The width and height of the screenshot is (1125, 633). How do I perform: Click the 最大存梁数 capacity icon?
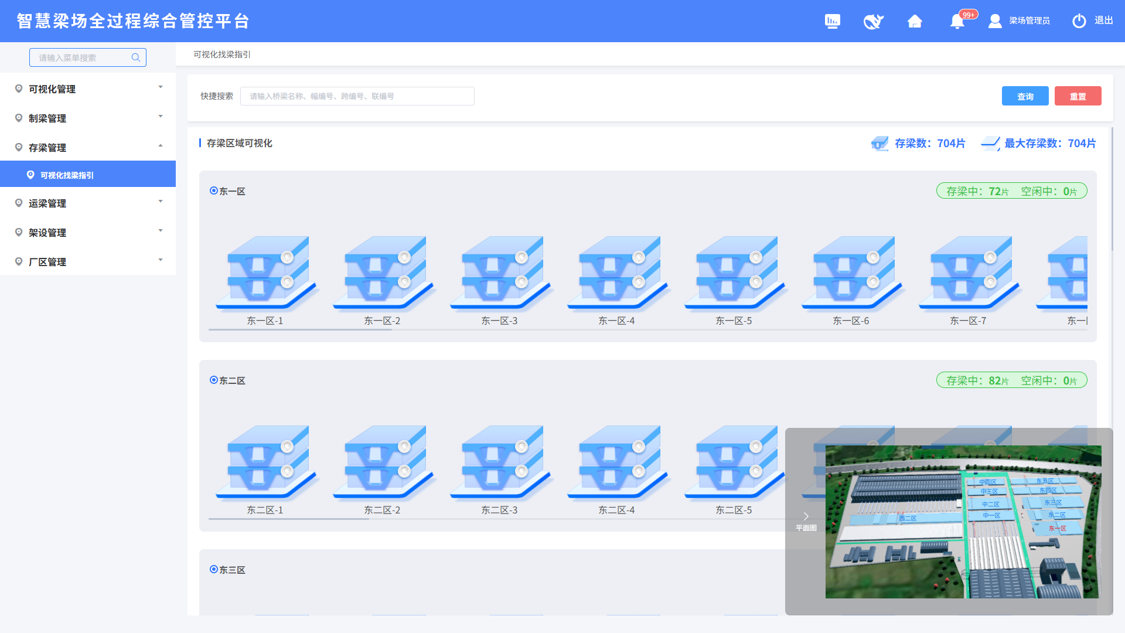(991, 144)
